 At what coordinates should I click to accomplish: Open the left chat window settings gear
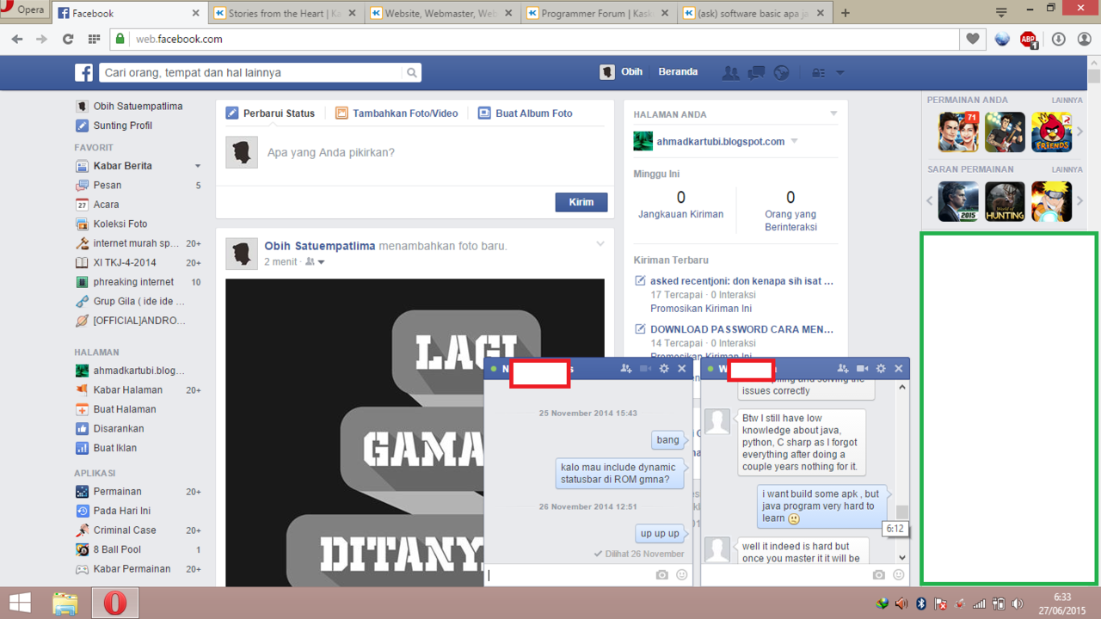pyautogui.click(x=664, y=369)
